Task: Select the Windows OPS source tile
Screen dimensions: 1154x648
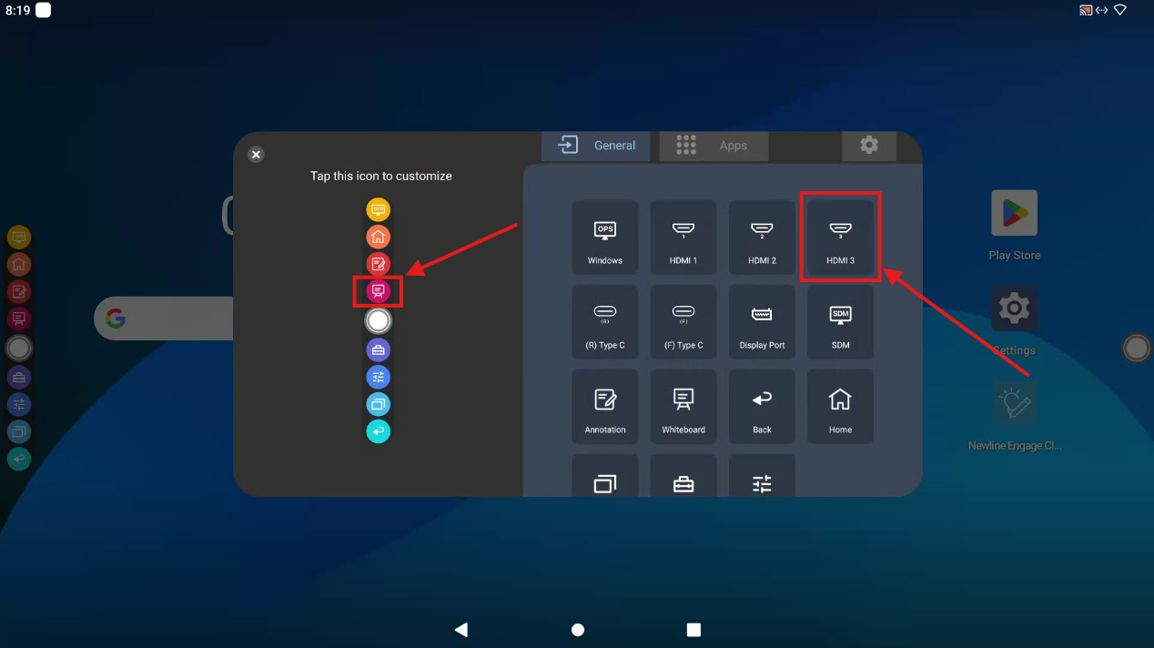Action: pos(605,237)
